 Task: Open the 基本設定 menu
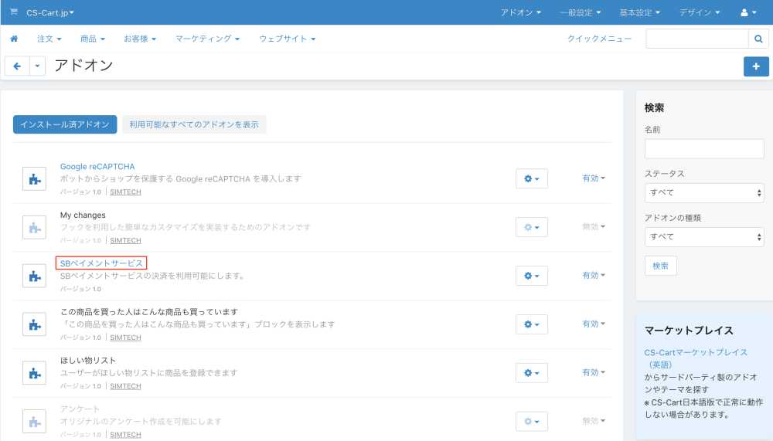[640, 12]
